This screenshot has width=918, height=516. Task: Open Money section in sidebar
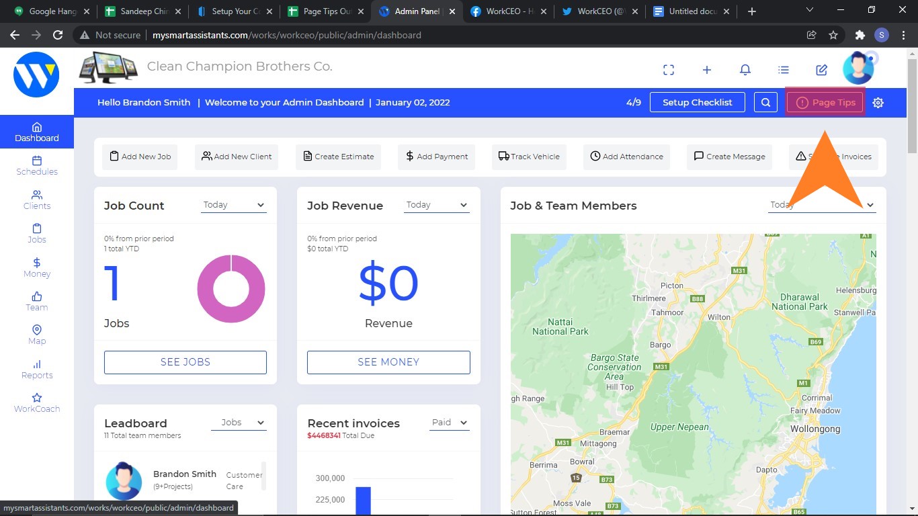(x=37, y=267)
